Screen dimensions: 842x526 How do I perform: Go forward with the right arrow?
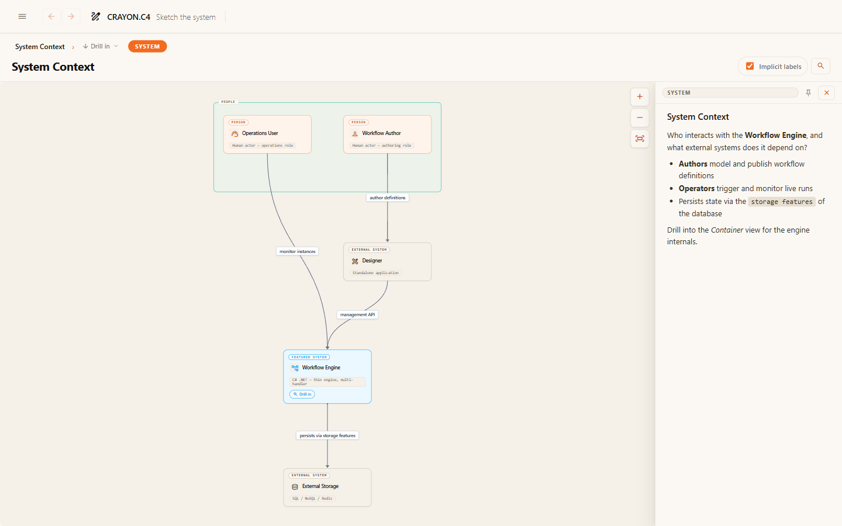[x=71, y=16]
